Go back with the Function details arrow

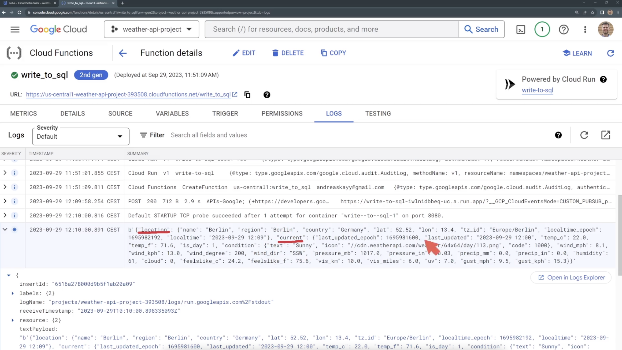[x=123, y=53]
